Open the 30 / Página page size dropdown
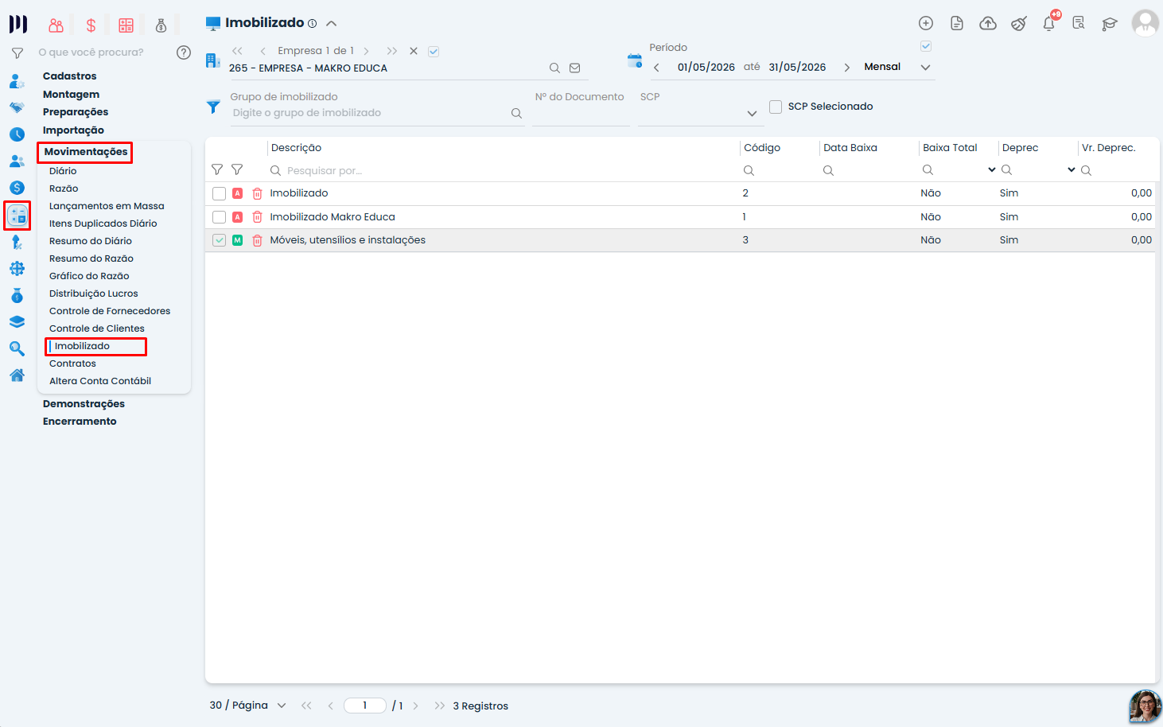The height and width of the screenshot is (727, 1163). pos(282,706)
